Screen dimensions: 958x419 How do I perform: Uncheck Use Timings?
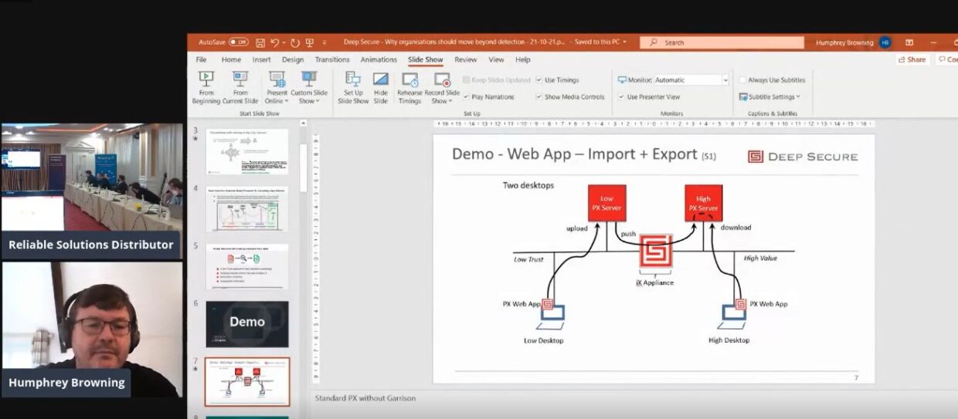pos(539,79)
